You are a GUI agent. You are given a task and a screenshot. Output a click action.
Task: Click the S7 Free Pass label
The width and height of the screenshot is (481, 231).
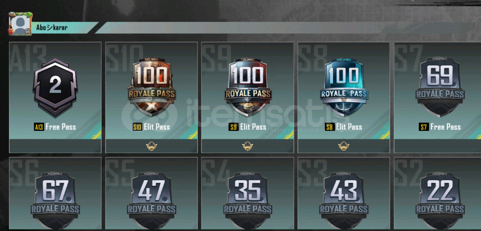440,127
